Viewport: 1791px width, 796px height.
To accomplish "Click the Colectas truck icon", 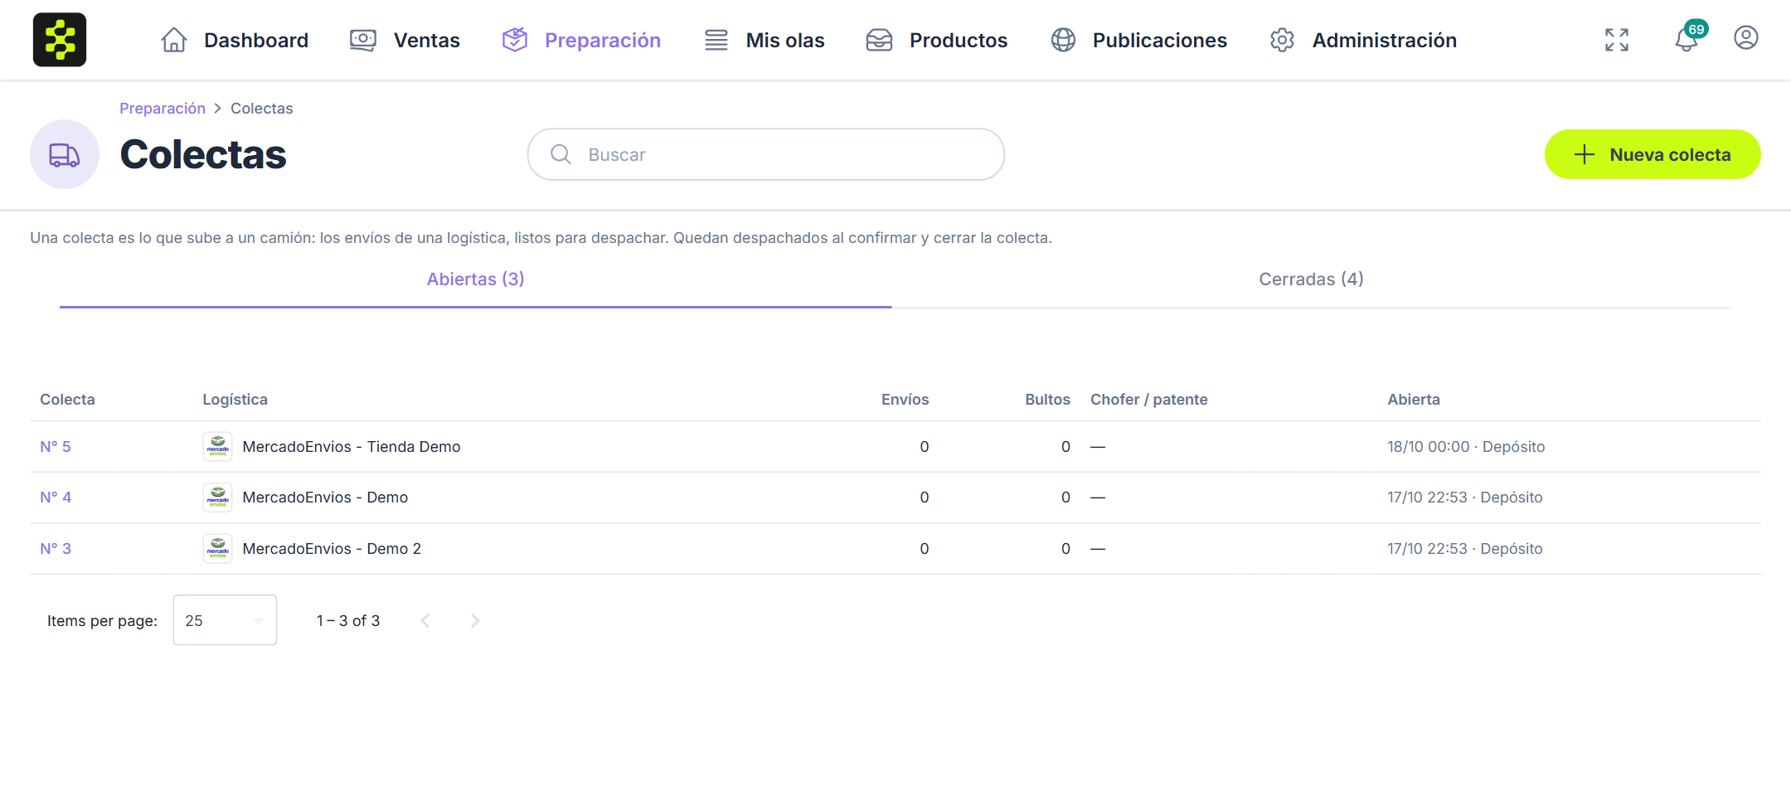I will [x=65, y=154].
